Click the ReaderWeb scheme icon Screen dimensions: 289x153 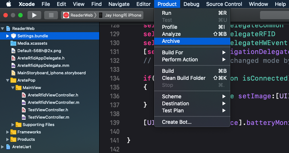click(x=66, y=15)
